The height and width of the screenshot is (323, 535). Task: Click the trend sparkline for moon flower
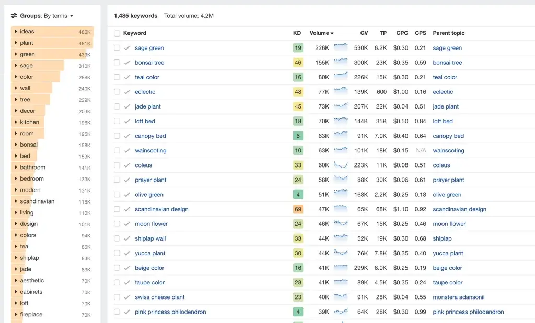[341, 223]
